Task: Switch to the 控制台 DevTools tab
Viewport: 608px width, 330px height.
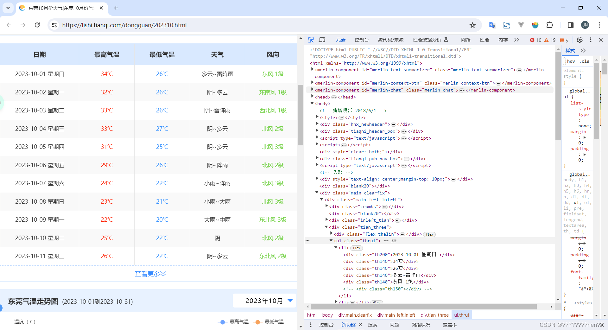Action: click(x=362, y=40)
